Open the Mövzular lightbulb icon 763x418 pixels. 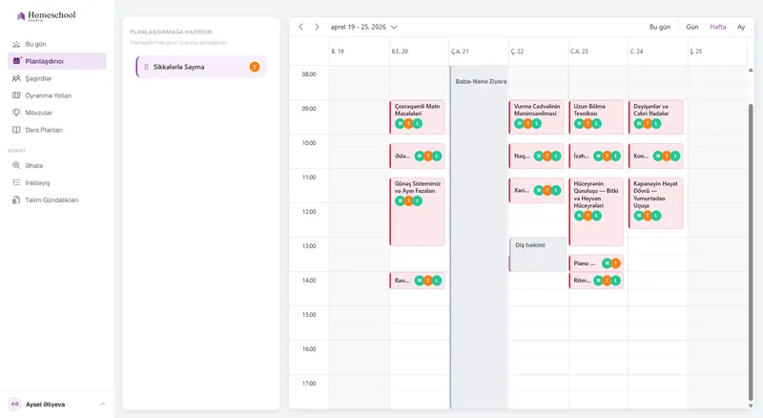(16, 113)
